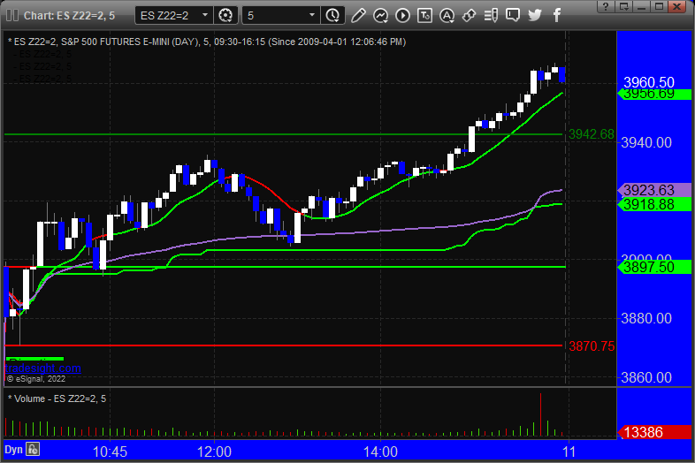Click the bar replay play icon

pos(402,16)
